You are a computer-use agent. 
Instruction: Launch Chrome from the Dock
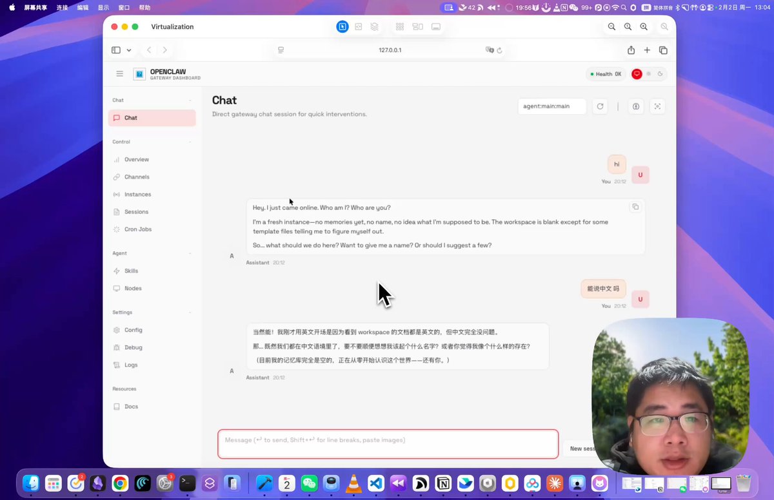(120, 483)
